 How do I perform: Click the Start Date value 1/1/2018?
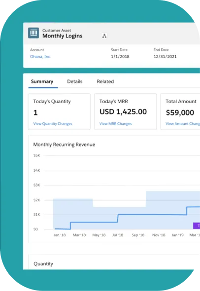tap(120, 57)
